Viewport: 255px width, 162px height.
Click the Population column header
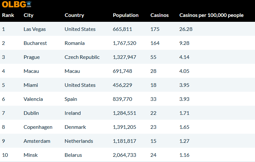click(126, 15)
